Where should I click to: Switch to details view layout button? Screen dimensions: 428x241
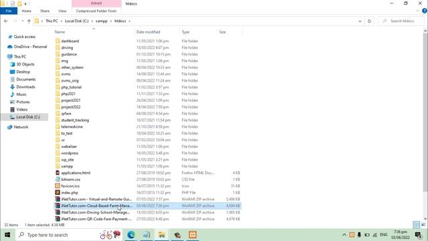(x=416, y=225)
